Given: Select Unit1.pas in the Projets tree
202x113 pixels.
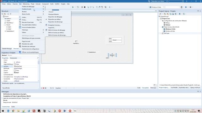Looking at the screenshot, I should 167,33.
